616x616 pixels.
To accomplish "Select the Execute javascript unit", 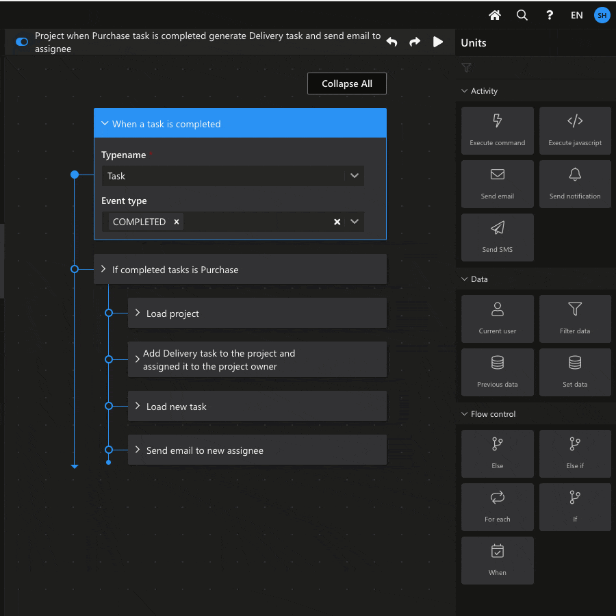I will point(575,129).
